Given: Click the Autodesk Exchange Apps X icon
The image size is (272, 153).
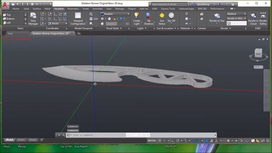Looking at the screenshot, I should point(219,4).
